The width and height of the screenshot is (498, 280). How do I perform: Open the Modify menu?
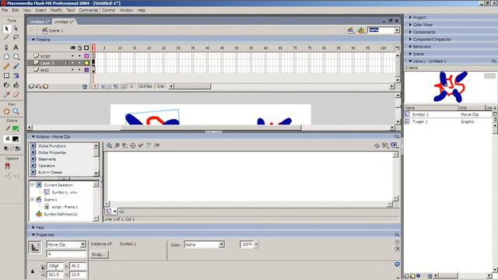(x=56, y=10)
